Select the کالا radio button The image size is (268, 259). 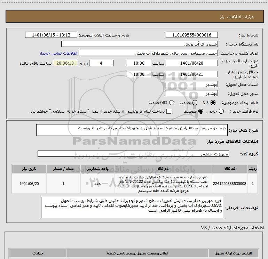[x=213, y=103]
